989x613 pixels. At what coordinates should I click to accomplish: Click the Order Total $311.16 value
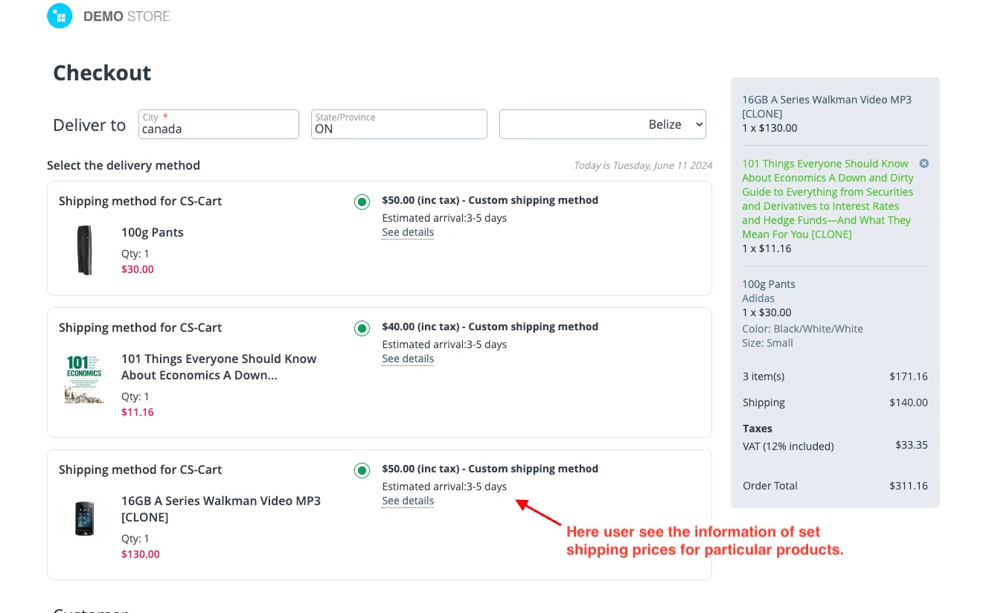[909, 486]
